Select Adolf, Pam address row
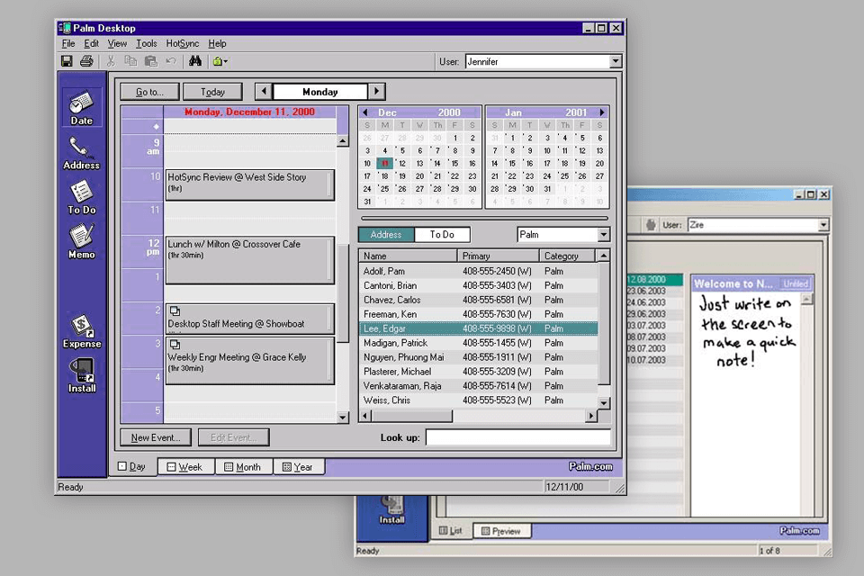The width and height of the screenshot is (864, 576). [478, 271]
